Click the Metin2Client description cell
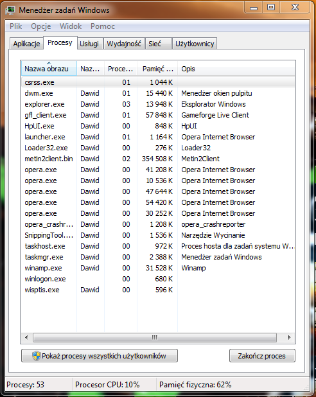 tap(200, 159)
